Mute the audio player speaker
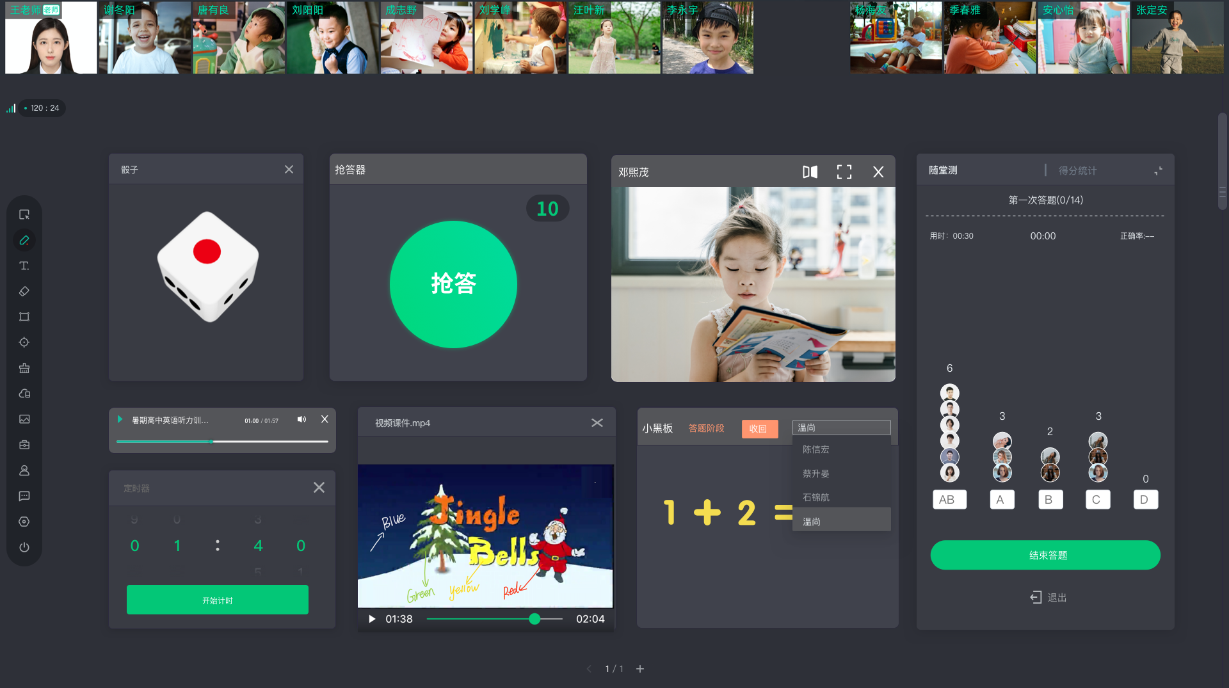This screenshot has height=688, width=1229. pyautogui.click(x=301, y=419)
